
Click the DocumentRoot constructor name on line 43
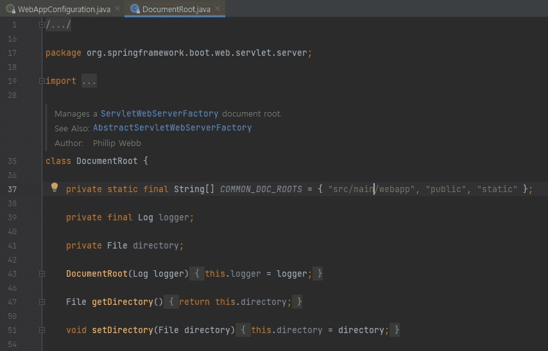pos(97,273)
